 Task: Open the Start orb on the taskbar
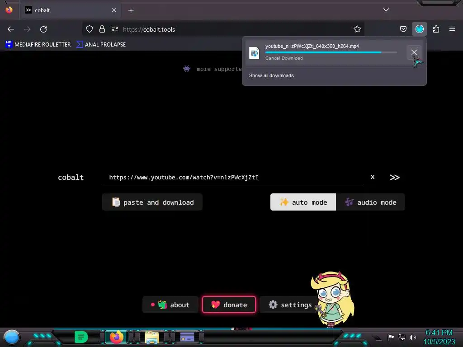(x=12, y=337)
